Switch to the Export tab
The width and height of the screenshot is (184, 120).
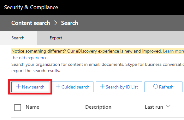(x=56, y=38)
